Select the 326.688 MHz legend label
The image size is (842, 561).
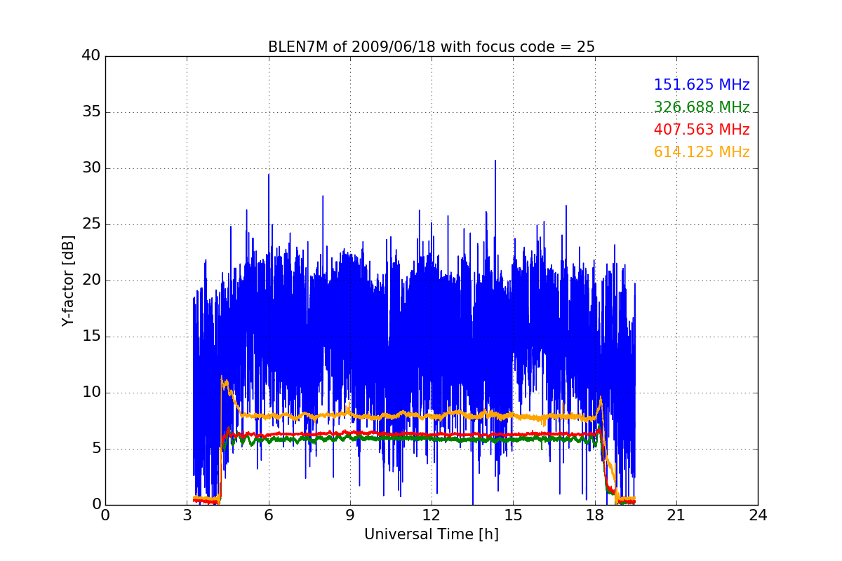pos(702,107)
